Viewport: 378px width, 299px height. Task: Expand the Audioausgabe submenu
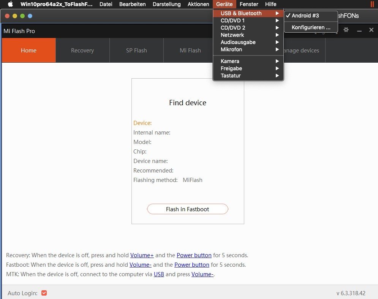(x=248, y=42)
